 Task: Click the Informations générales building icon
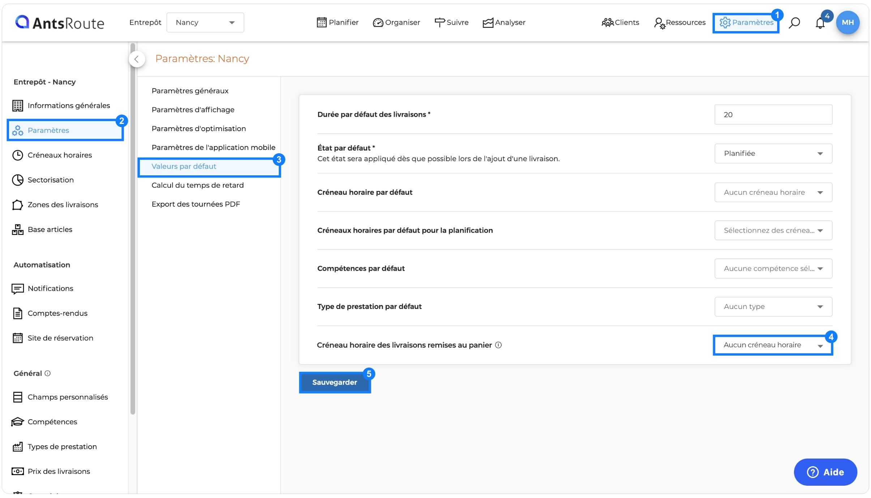[x=17, y=106]
